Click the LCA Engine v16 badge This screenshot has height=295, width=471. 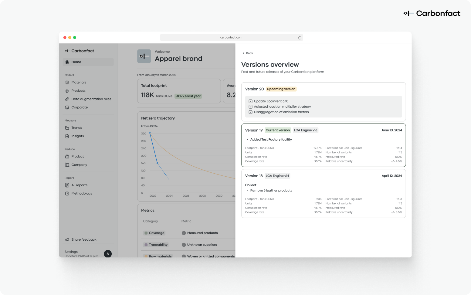click(306, 130)
